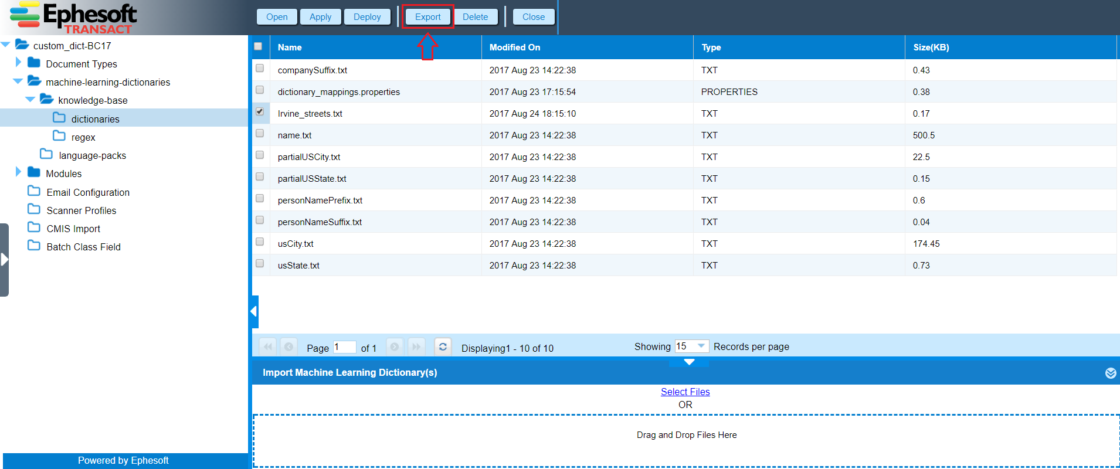Check the partialUSState.txt checkbox

click(x=260, y=176)
